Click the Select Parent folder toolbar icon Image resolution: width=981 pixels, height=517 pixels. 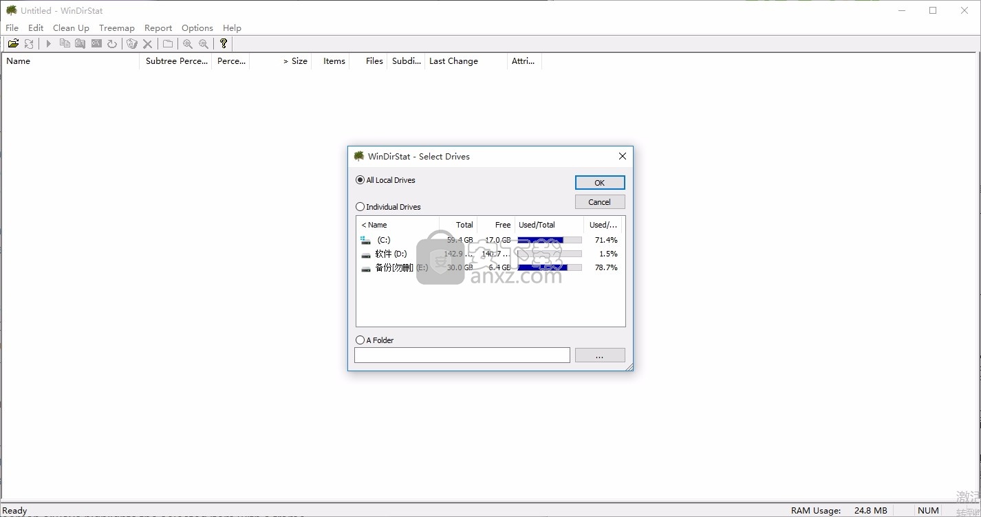168,43
